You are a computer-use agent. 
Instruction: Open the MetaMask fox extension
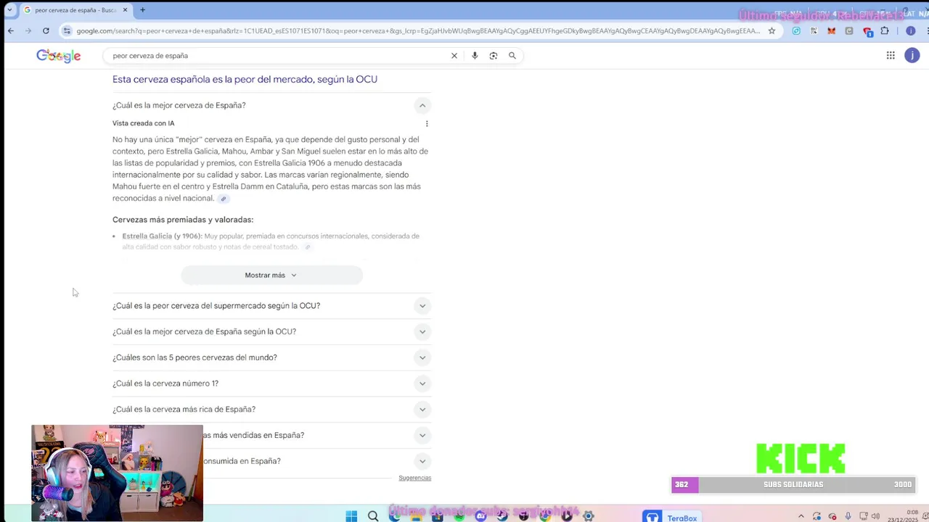point(832,30)
